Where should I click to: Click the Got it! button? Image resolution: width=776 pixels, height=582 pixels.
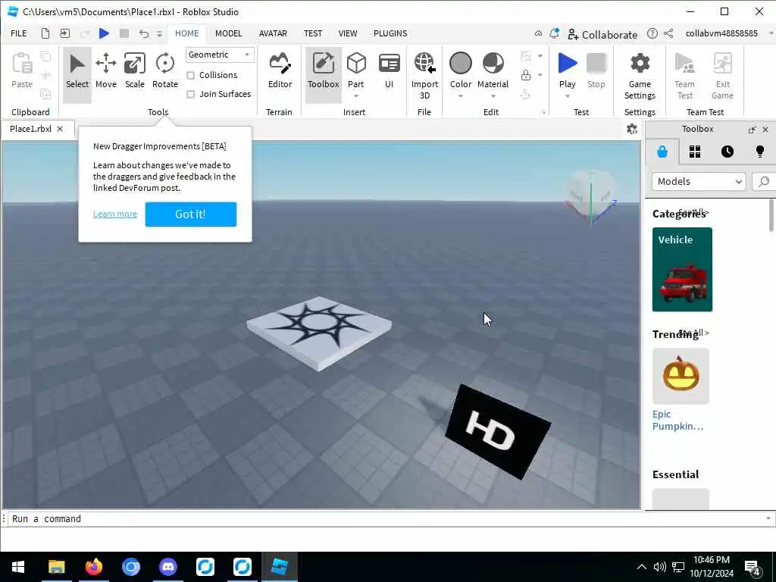point(190,214)
